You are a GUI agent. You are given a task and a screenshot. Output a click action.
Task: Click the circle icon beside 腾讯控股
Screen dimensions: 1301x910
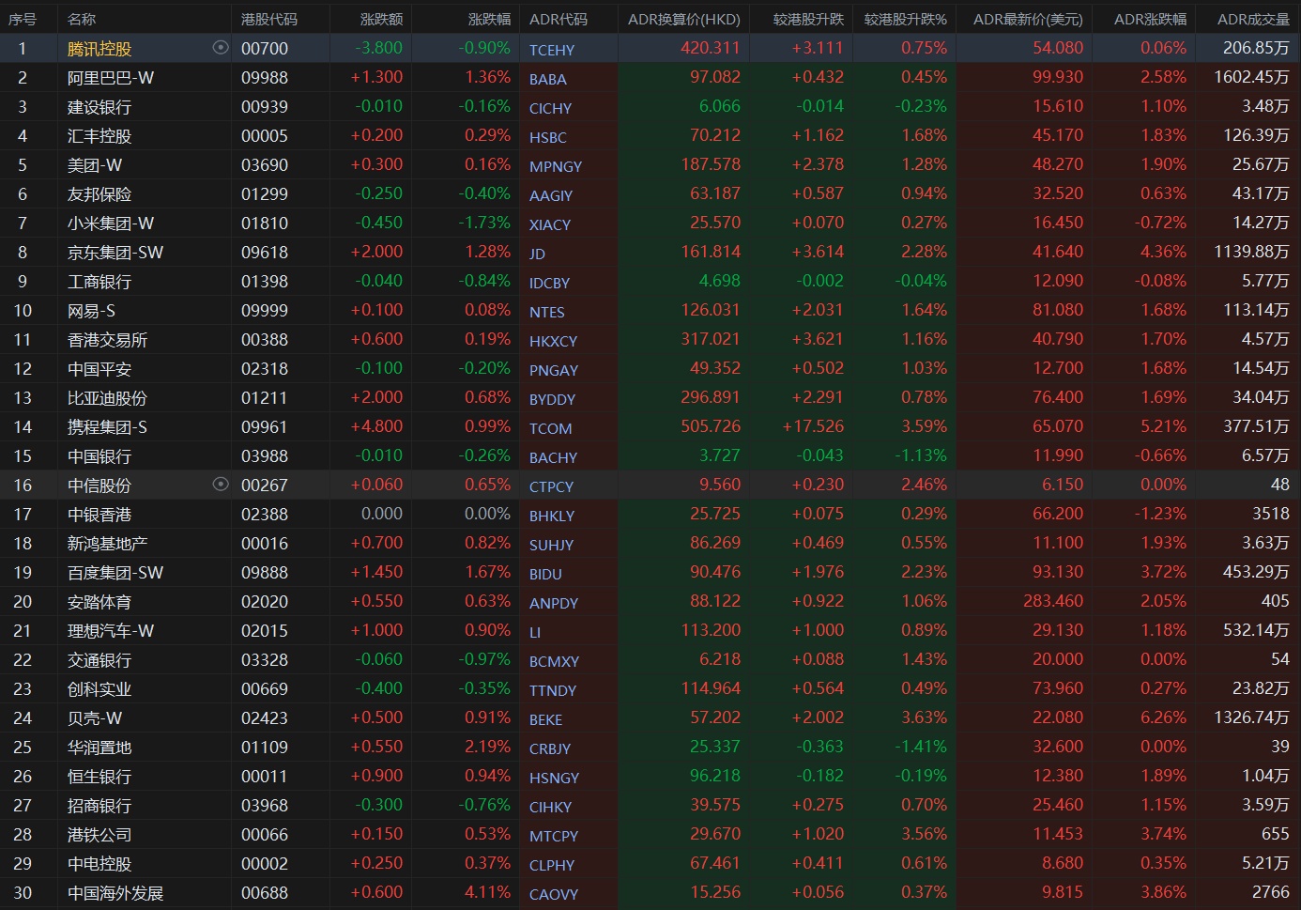[x=221, y=48]
